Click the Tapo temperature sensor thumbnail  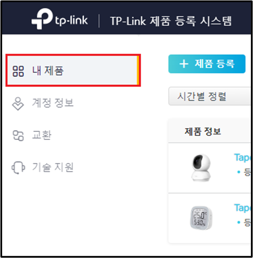201,218
